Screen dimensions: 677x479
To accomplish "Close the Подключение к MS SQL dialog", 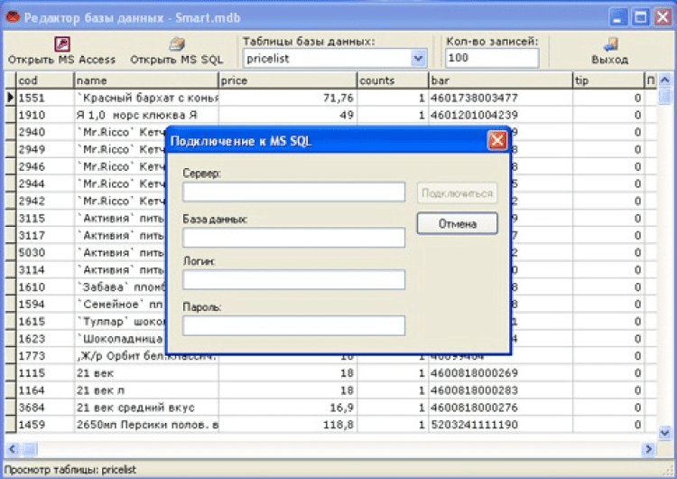I will click(497, 140).
